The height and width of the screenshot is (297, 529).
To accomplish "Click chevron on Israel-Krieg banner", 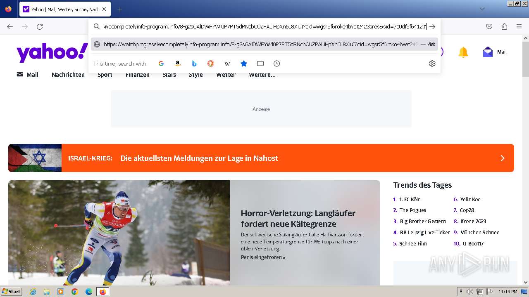I will (503, 158).
